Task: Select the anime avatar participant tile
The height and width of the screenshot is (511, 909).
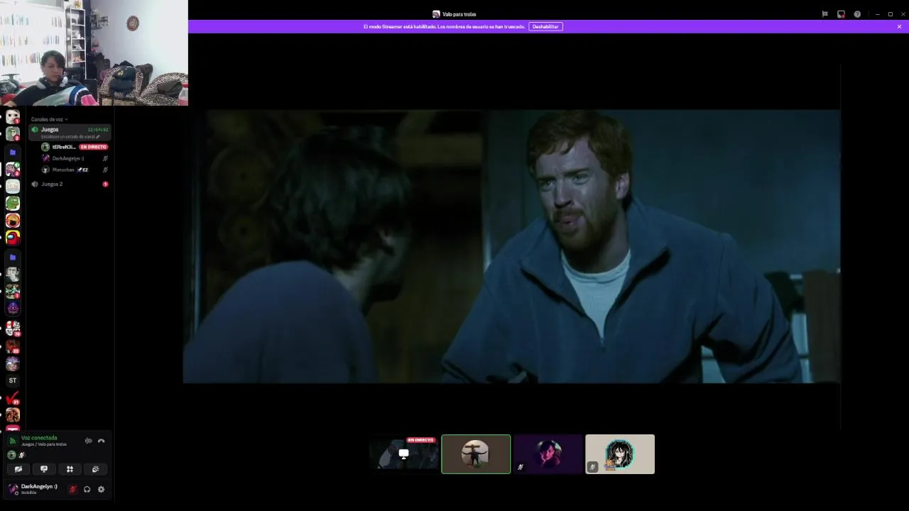Action: coord(620,454)
